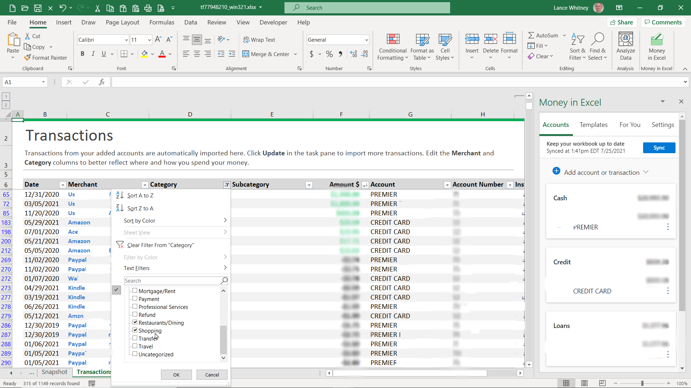This screenshot has width=691, height=388.
Task: Click Decrease Decimal icon
Action: 365,54
